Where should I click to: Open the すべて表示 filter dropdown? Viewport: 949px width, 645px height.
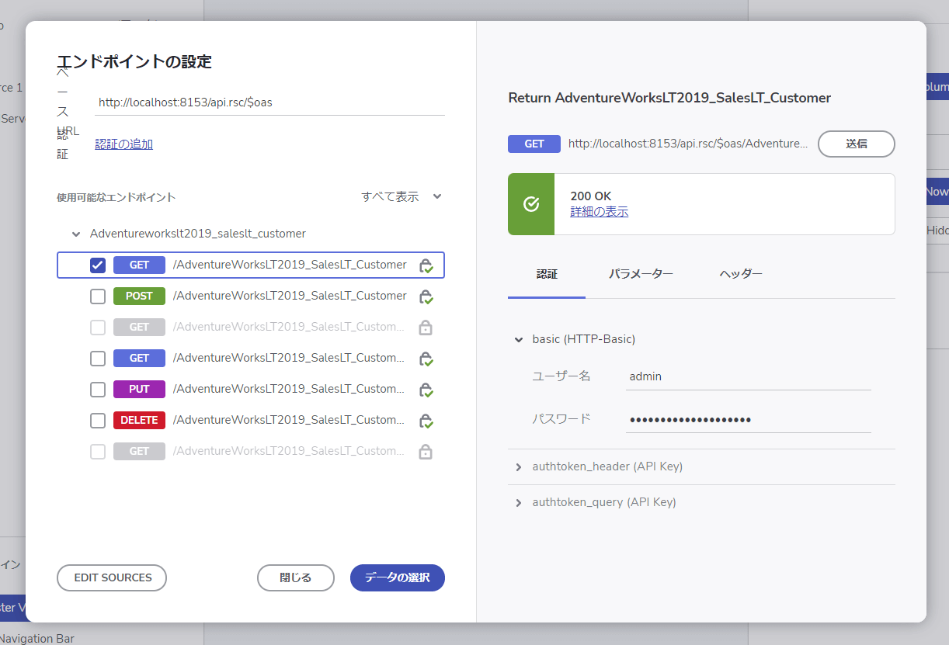401,196
